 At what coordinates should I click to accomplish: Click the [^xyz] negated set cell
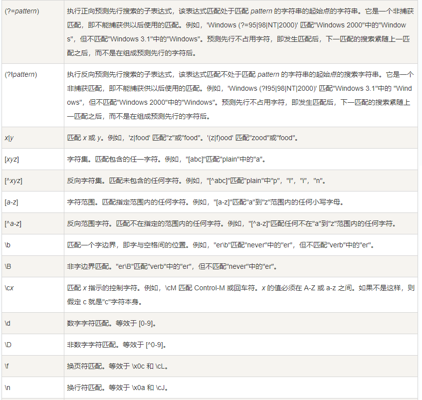(33, 181)
